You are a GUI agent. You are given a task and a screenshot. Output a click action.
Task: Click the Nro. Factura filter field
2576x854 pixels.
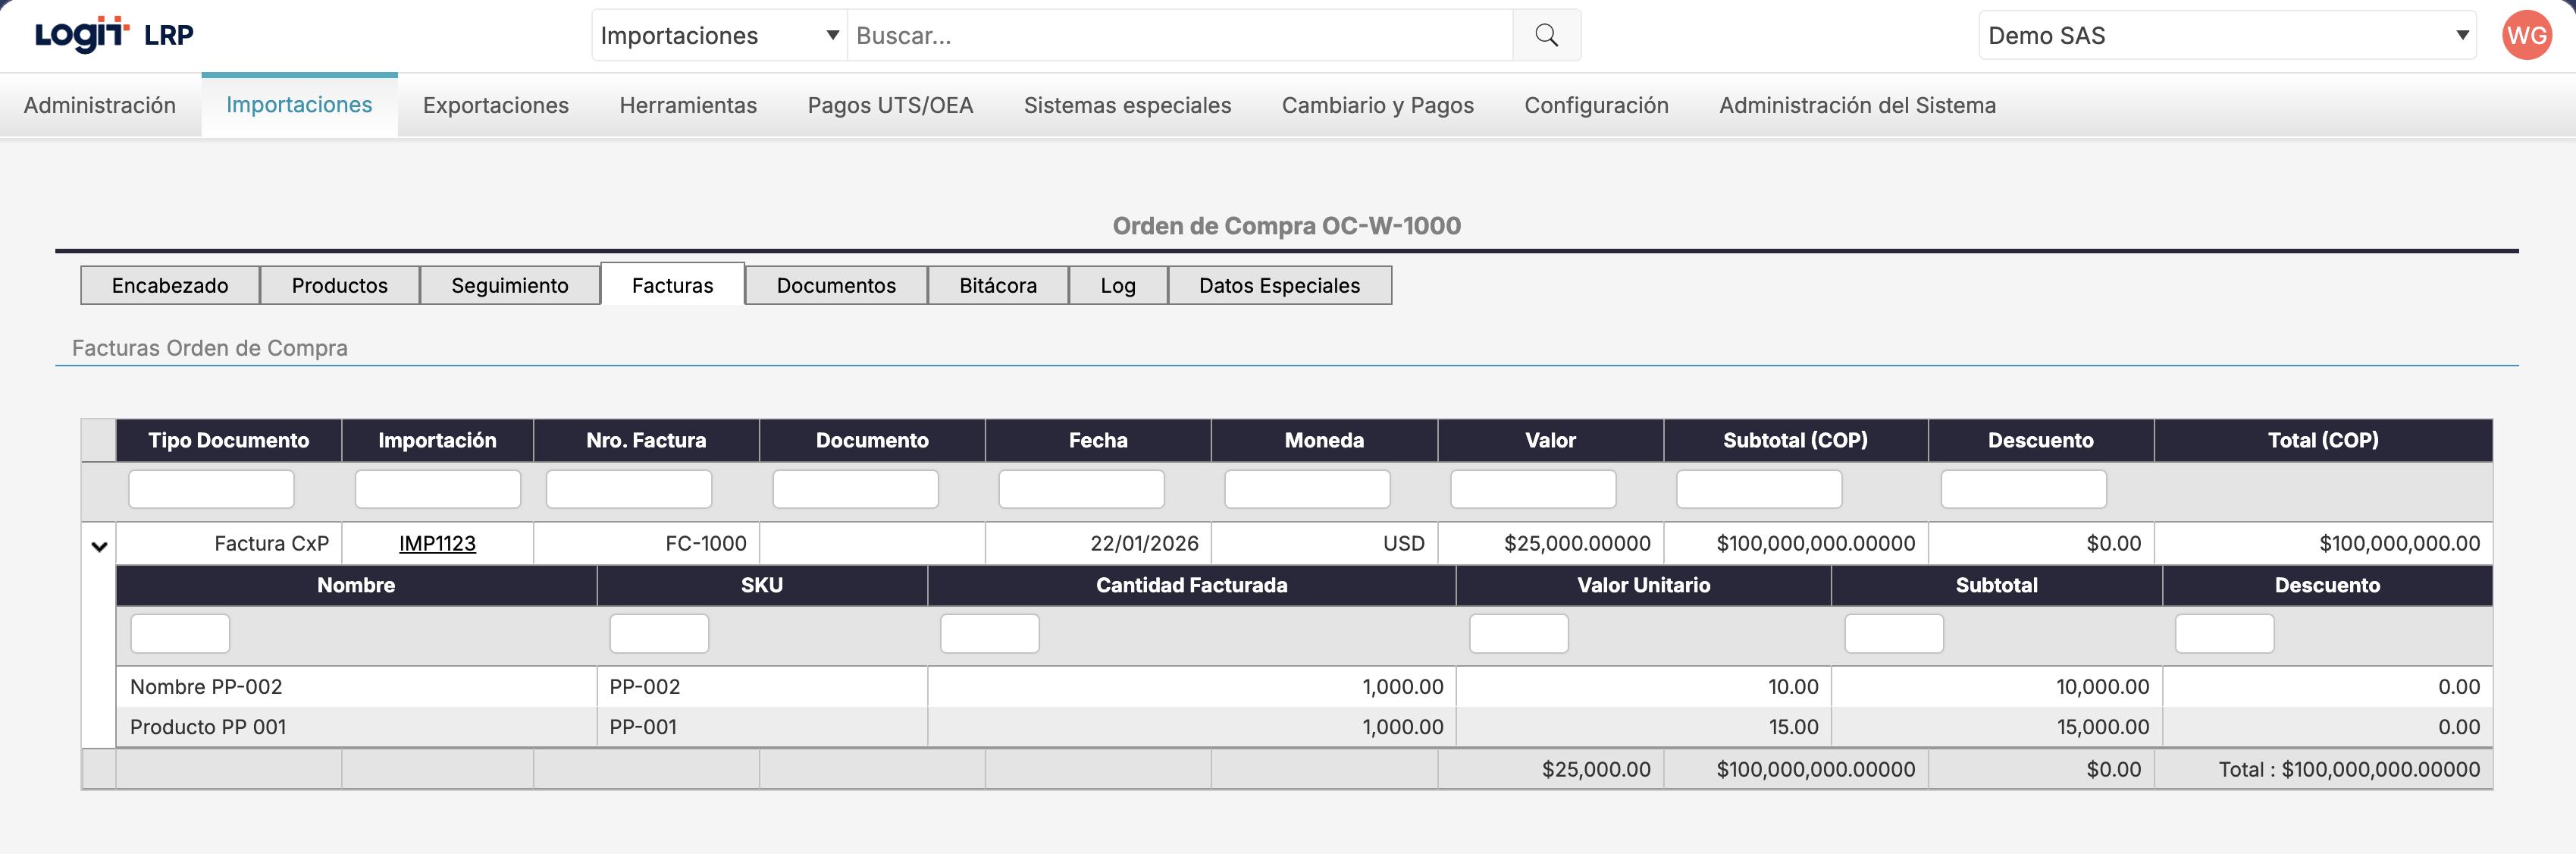coord(629,489)
